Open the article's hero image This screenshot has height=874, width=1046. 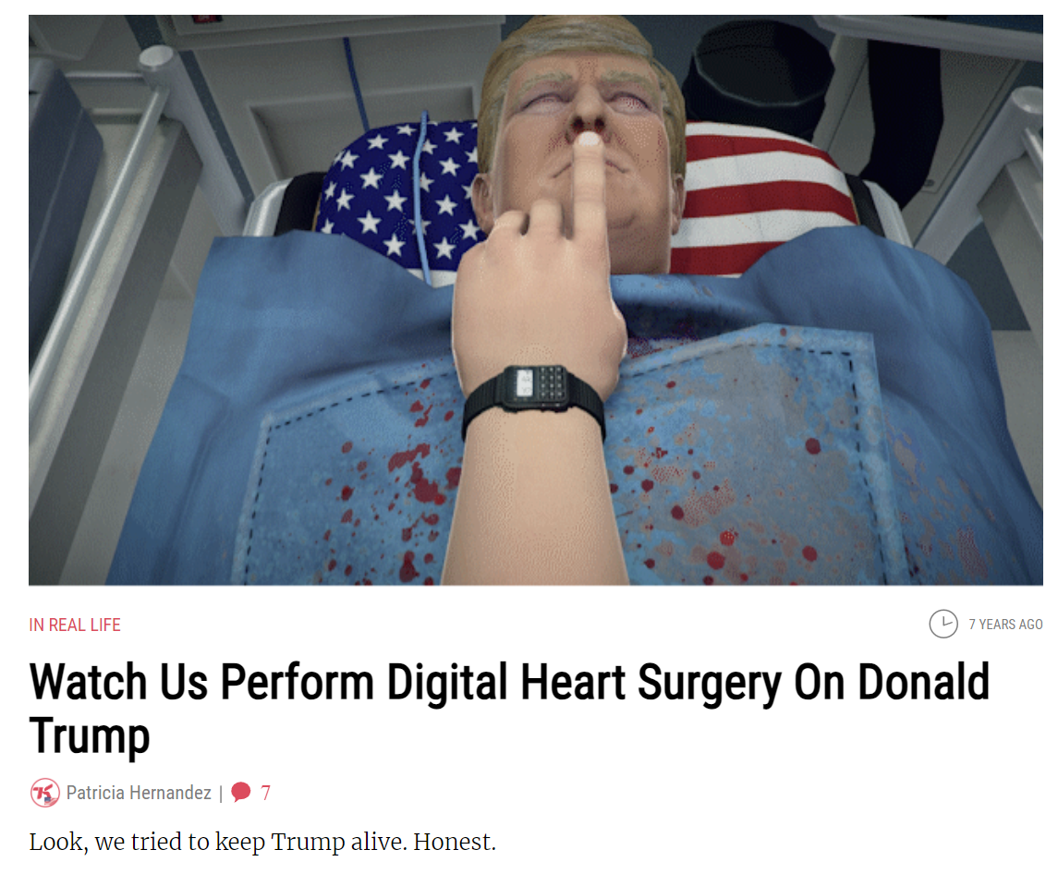click(x=536, y=300)
